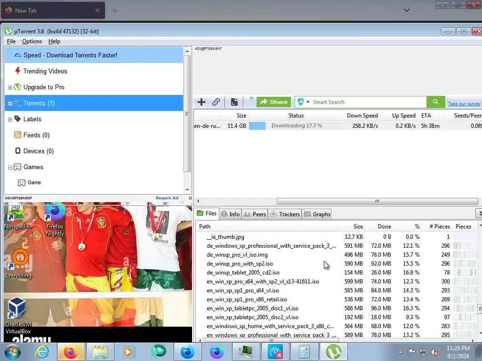This screenshot has width=482, height=361.
Task: Open search provider shield dropdown
Action: [304, 102]
